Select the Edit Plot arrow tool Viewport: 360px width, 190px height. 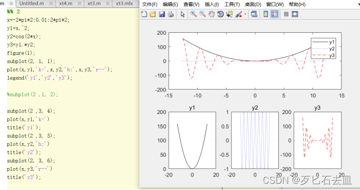[183, 14]
